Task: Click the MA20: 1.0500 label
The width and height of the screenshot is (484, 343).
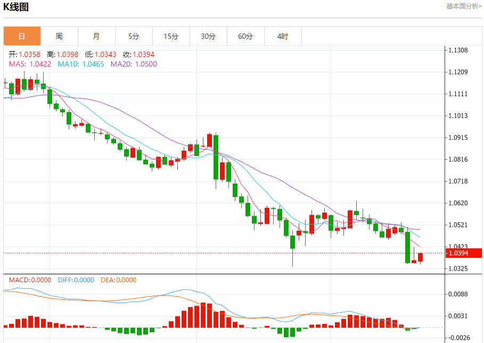Action: point(134,64)
